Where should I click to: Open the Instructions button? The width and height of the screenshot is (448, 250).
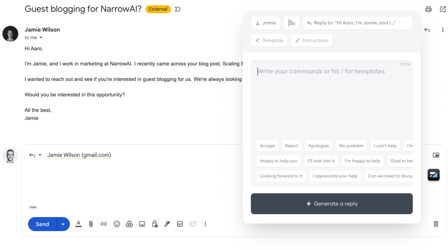(x=312, y=40)
